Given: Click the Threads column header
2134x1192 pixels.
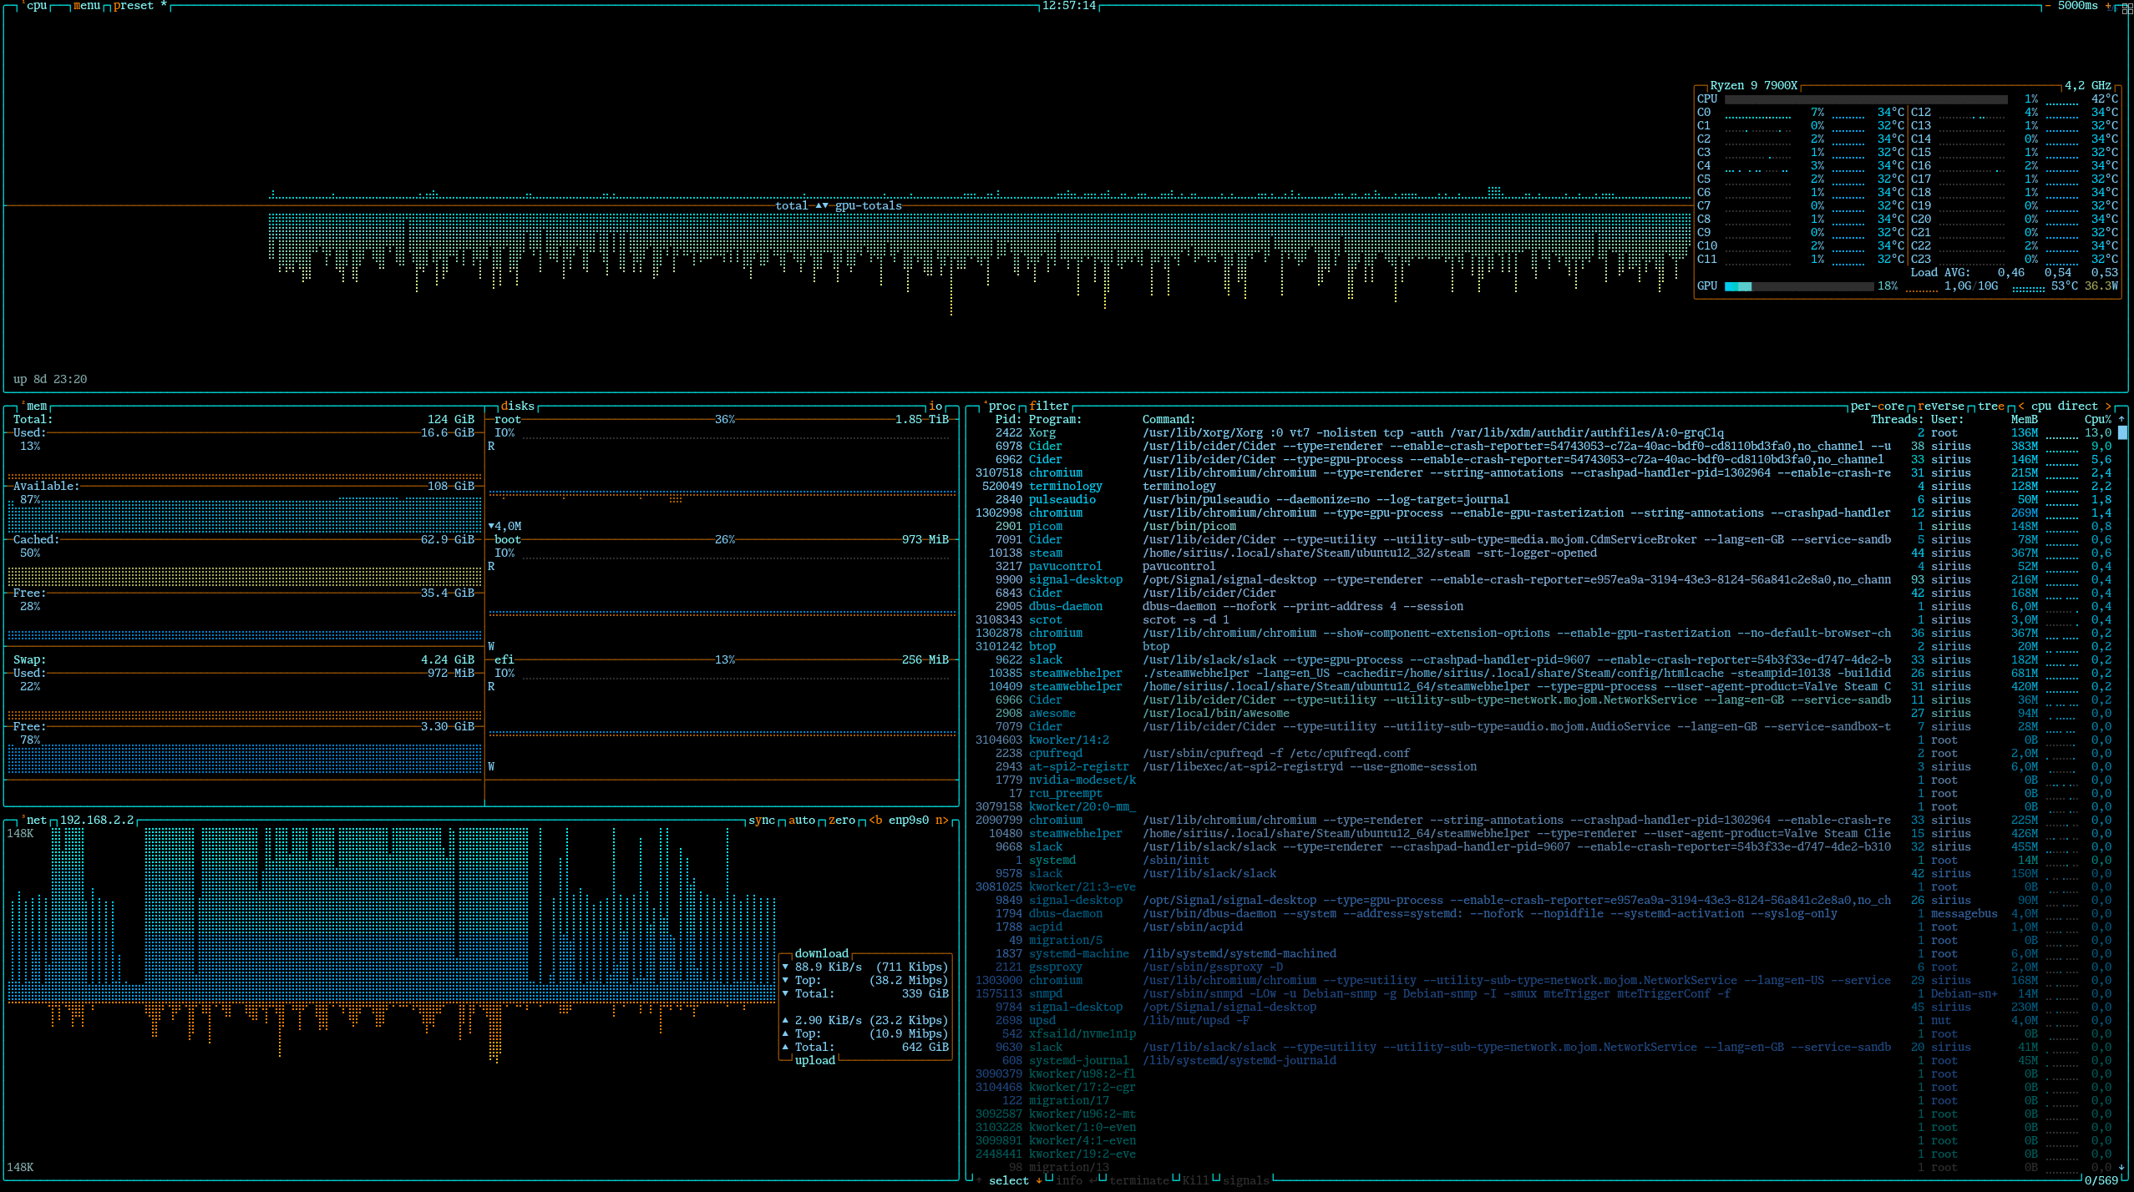Looking at the screenshot, I should tap(1898, 420).
